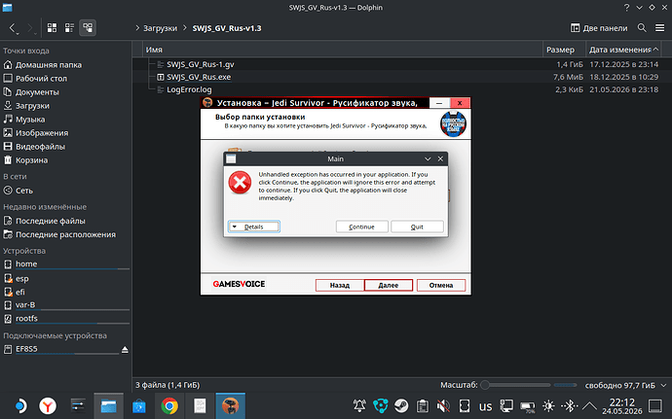Select file SWJS_GV_Rus-1.gv

click(201, 64)
